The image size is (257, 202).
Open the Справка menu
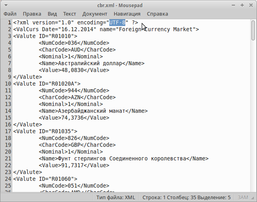pos(157,14)
